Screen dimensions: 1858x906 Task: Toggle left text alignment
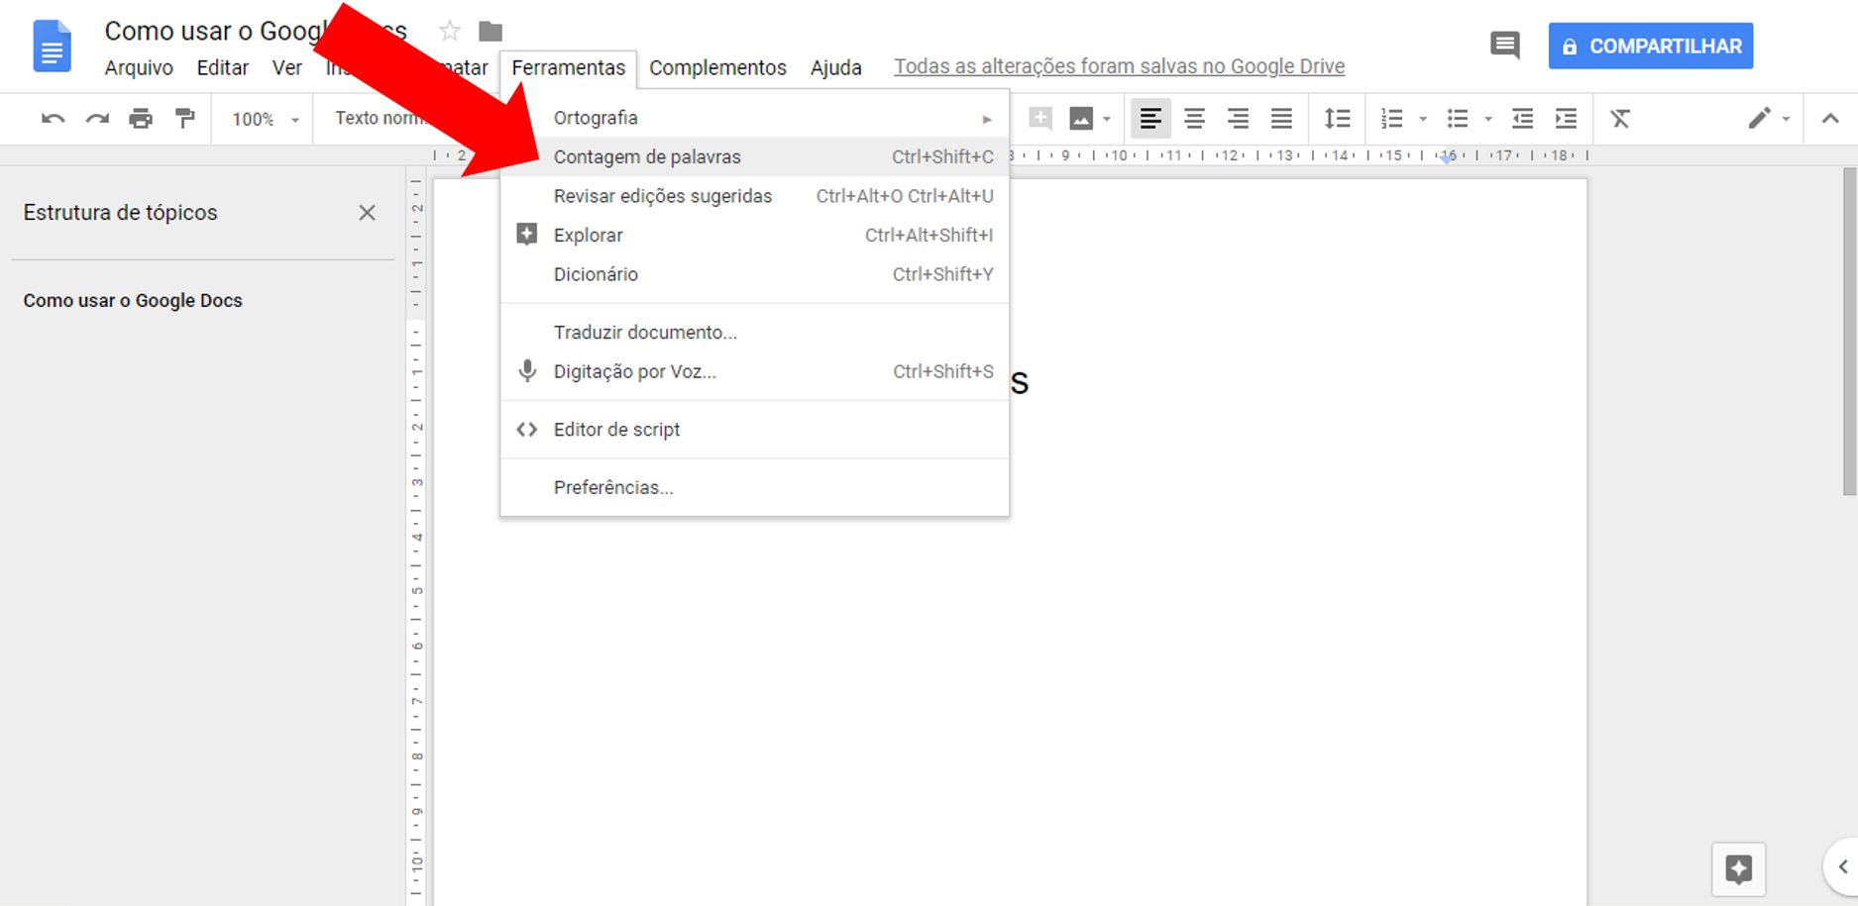[x=1149, y=119]
